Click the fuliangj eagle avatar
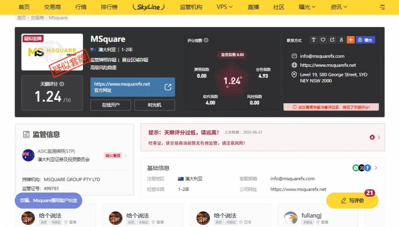 pos(290,218)
